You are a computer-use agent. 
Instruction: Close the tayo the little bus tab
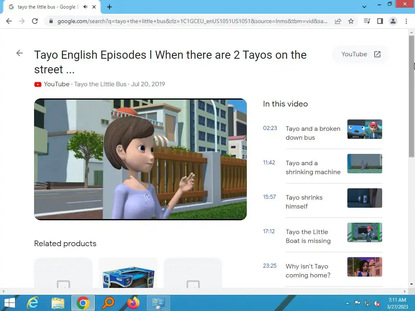click(x=94, y=7)
